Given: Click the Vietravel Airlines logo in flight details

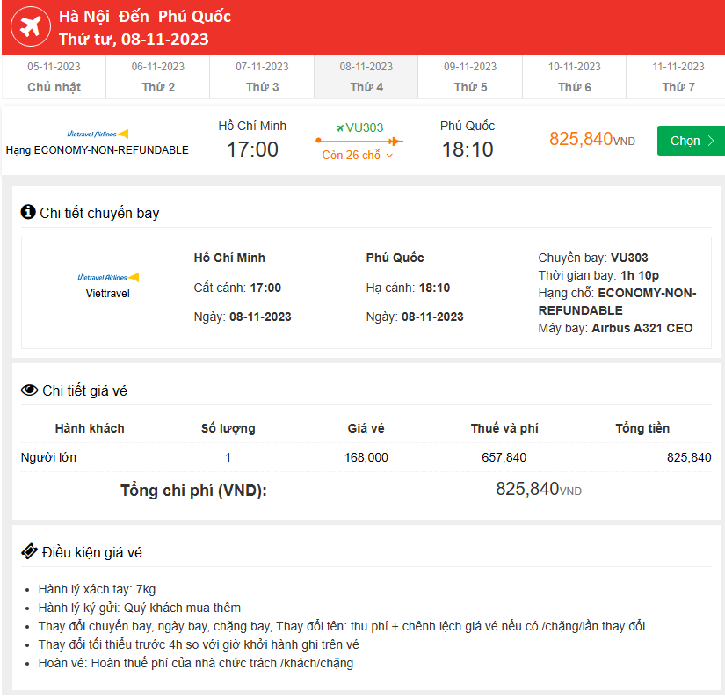Looking at the screenshot, I should click(x=107, y=277).
